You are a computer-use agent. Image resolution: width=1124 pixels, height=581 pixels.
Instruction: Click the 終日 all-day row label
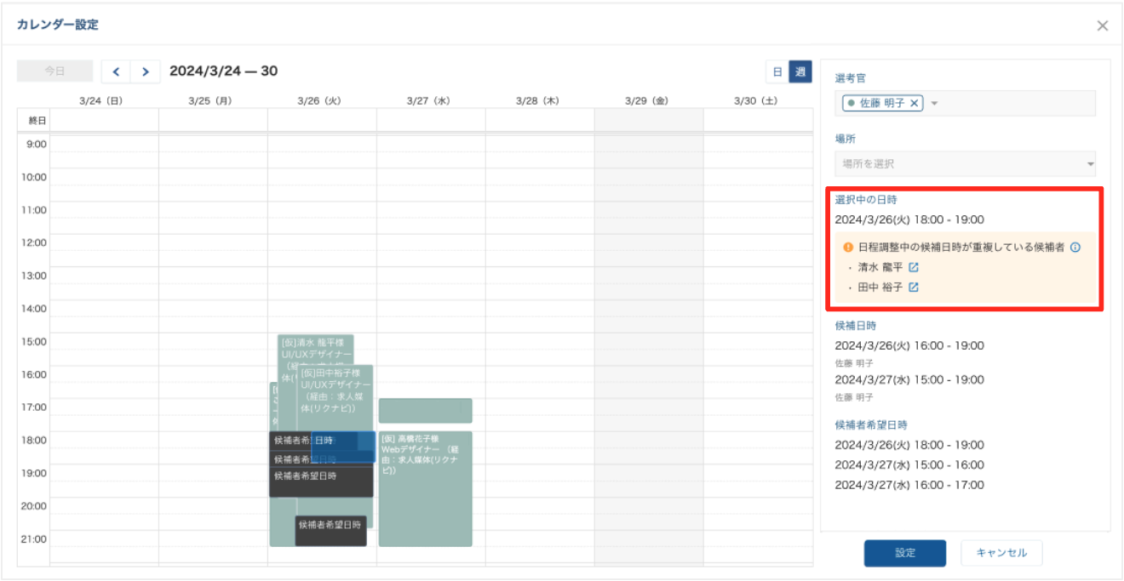[x=37, y=120]
